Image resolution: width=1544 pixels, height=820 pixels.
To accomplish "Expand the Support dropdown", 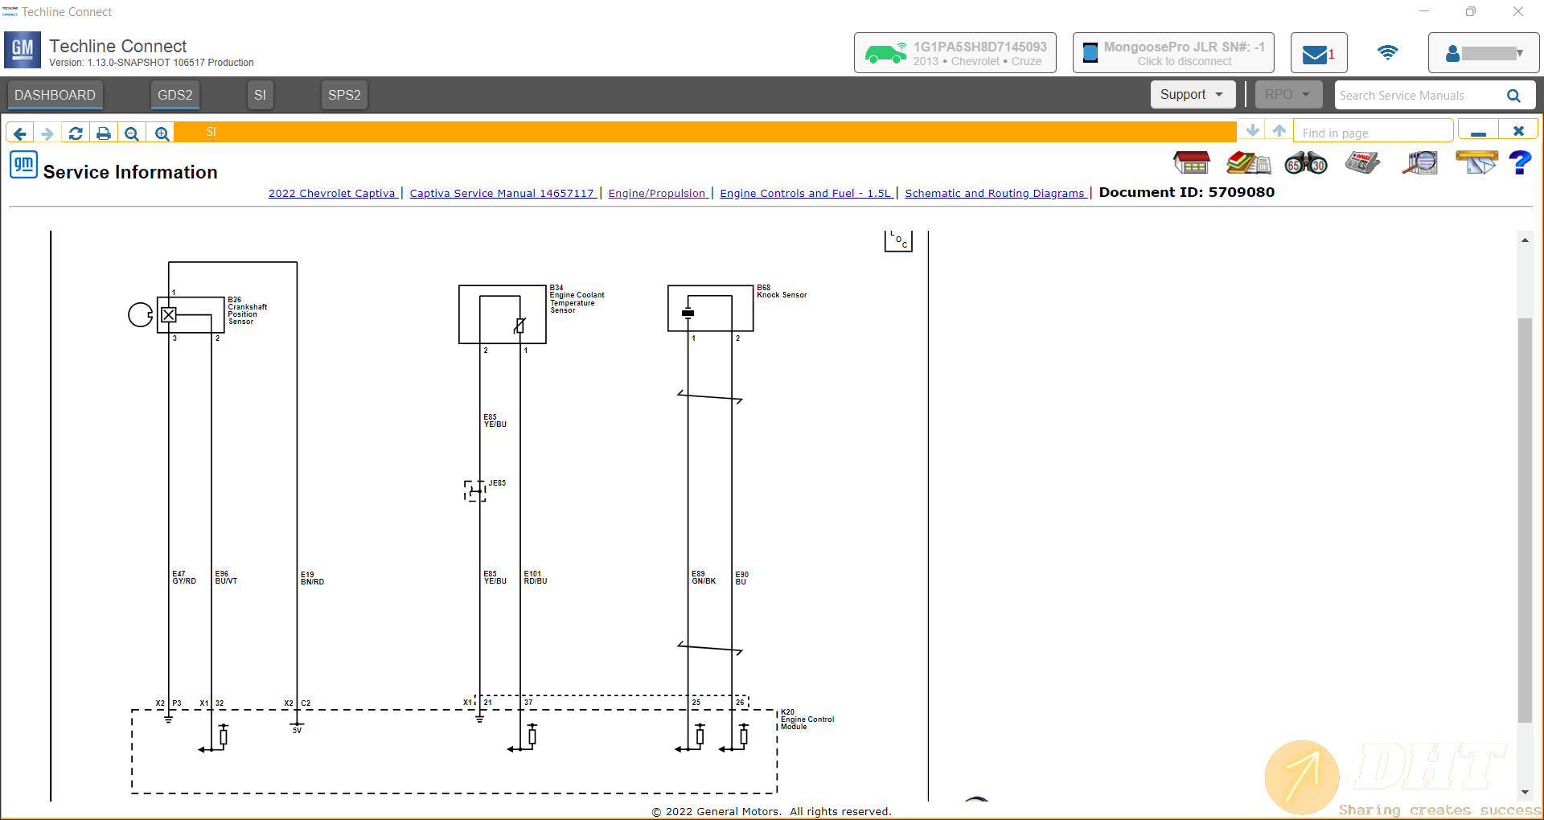I will 1192,95.
